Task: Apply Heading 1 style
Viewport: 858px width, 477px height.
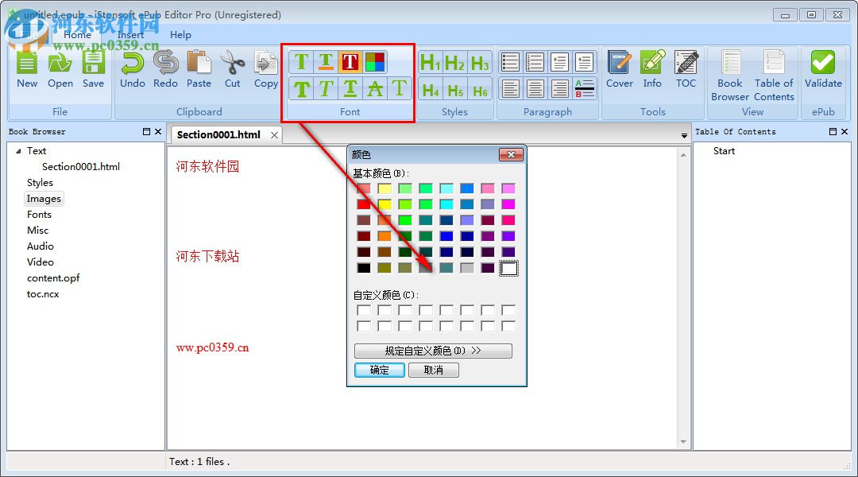Action: pyautogui.click(x=429, y=61)
